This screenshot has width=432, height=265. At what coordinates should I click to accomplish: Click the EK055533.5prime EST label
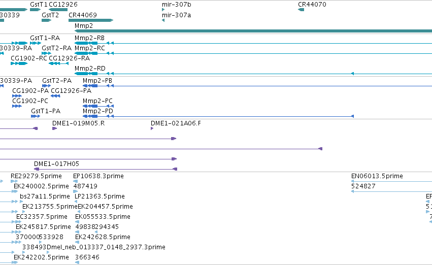click(103, 217)
